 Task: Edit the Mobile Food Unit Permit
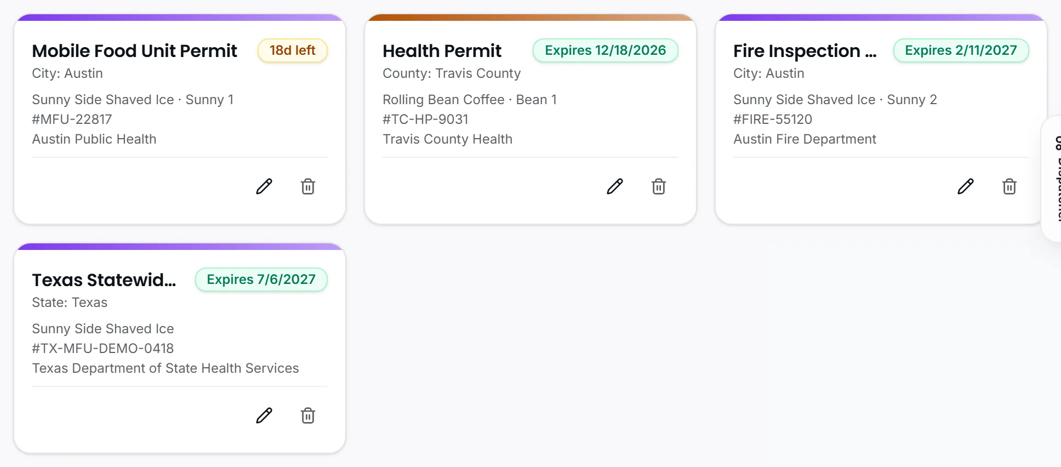point(264,186)
